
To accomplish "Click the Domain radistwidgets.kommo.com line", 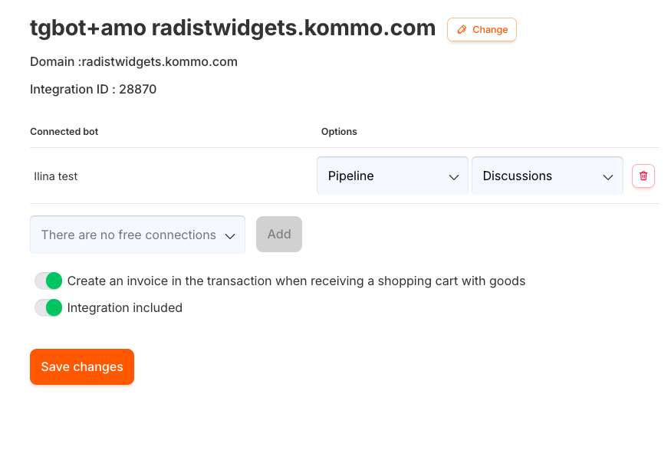I will 133,61.
